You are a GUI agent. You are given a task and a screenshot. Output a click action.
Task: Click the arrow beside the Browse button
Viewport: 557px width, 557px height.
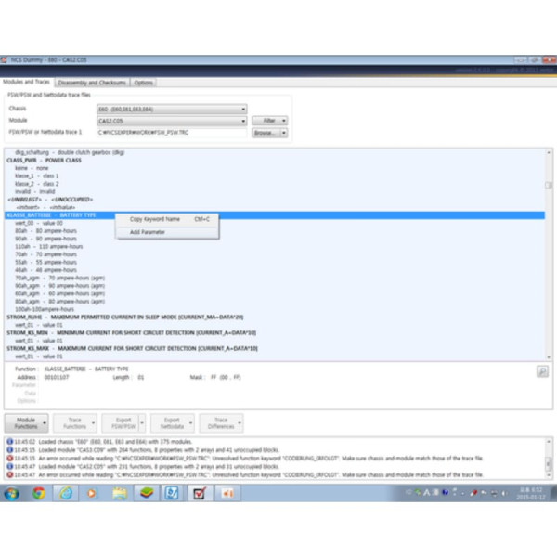pyautogui.click(x=283, y=133)
